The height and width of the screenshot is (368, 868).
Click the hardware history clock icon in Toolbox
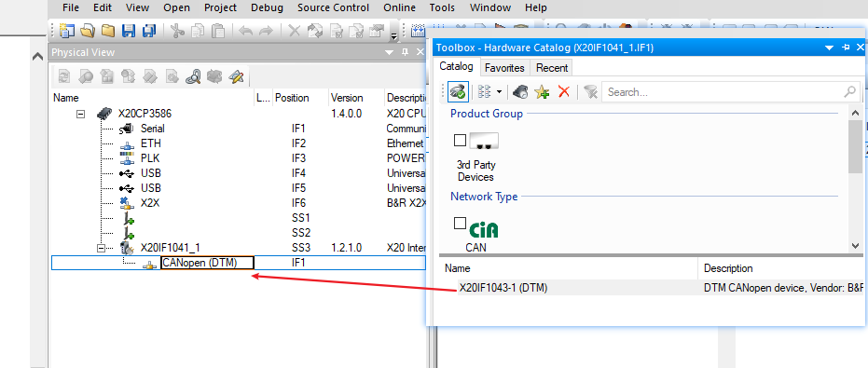(520, 92)
